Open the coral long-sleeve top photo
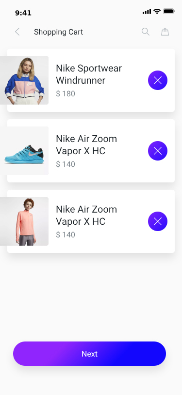This screenshot has height=395, width=182. pyautogui.click(x=24, y=221)
